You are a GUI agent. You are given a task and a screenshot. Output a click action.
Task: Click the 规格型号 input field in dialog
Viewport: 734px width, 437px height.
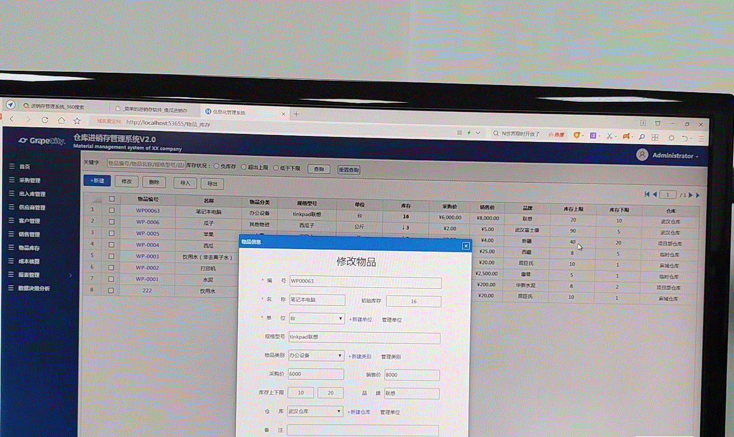pos(364,337)
